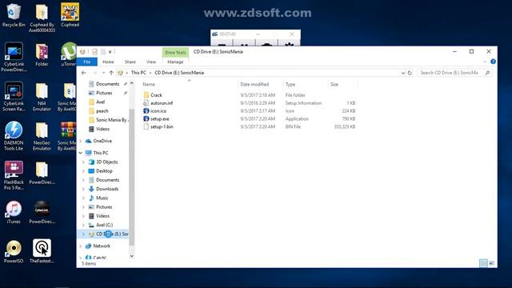Click This PC in address breadcrumb
The width and height of the screenshot is (512, 288).
[138, 73]
